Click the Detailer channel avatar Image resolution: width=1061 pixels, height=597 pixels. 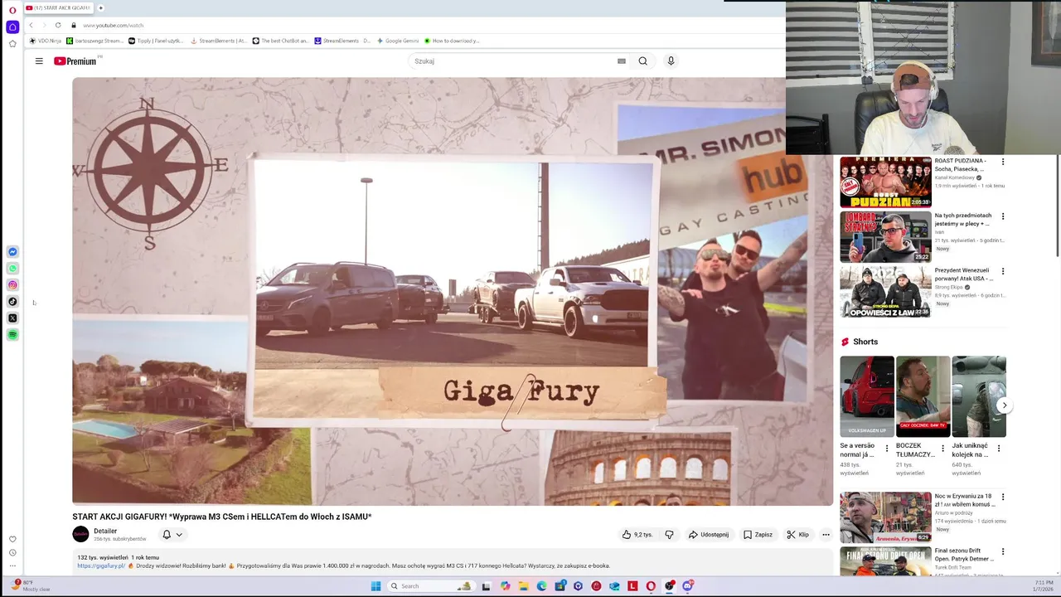[x=80, y=535]
